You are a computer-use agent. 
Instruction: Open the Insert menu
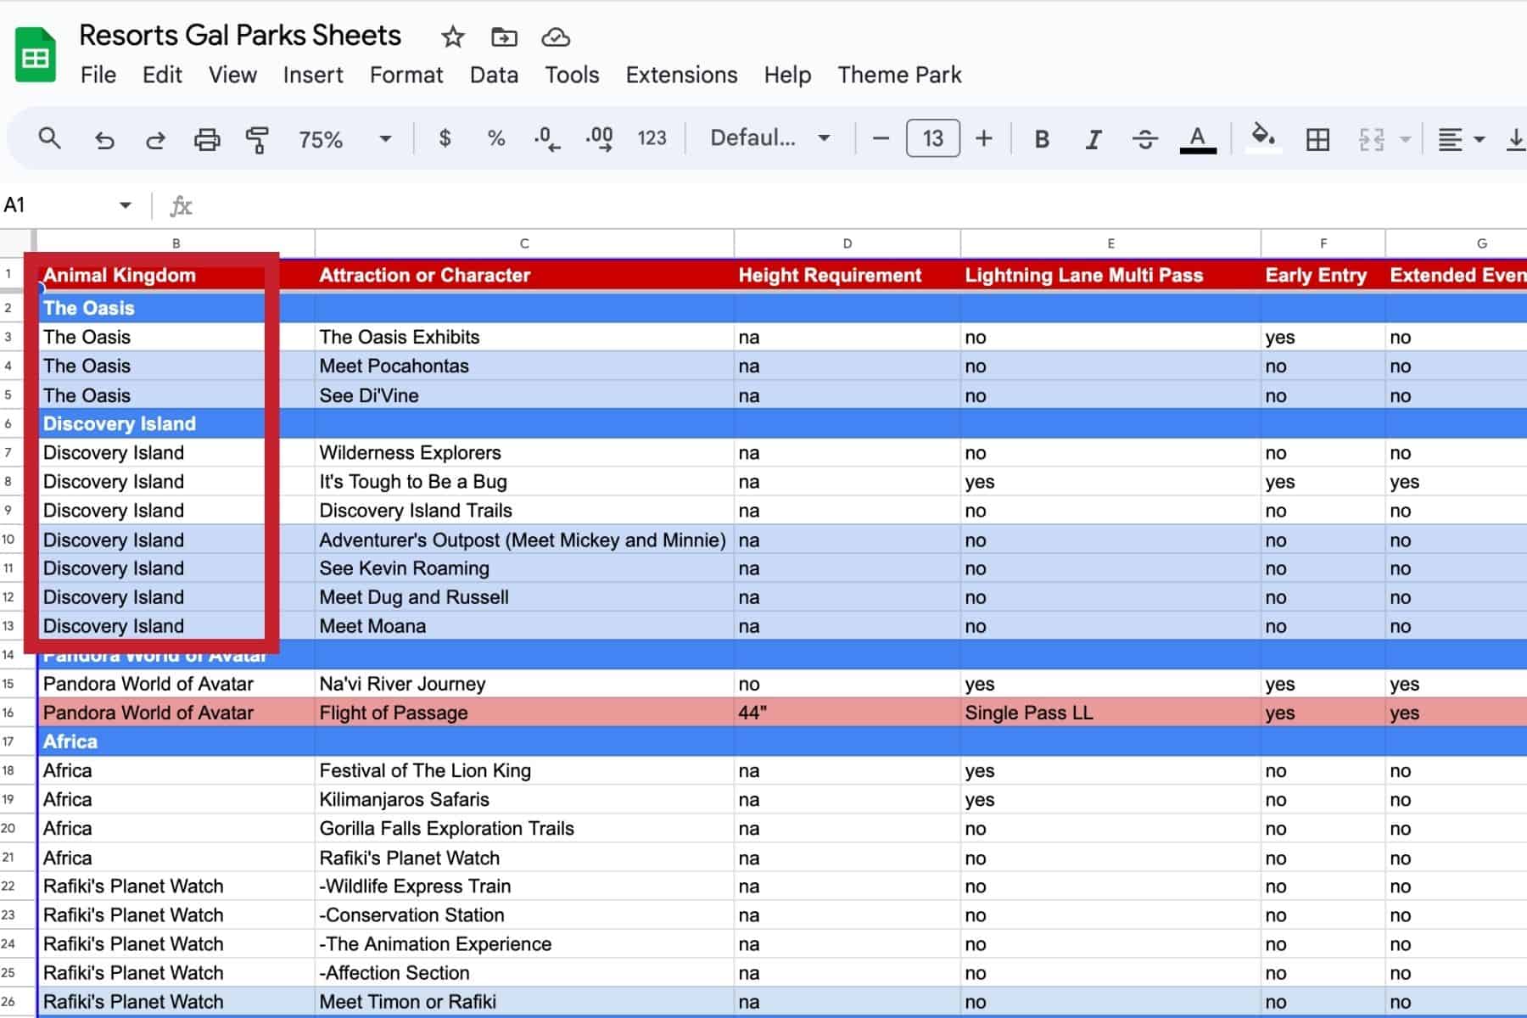point(313,75)
